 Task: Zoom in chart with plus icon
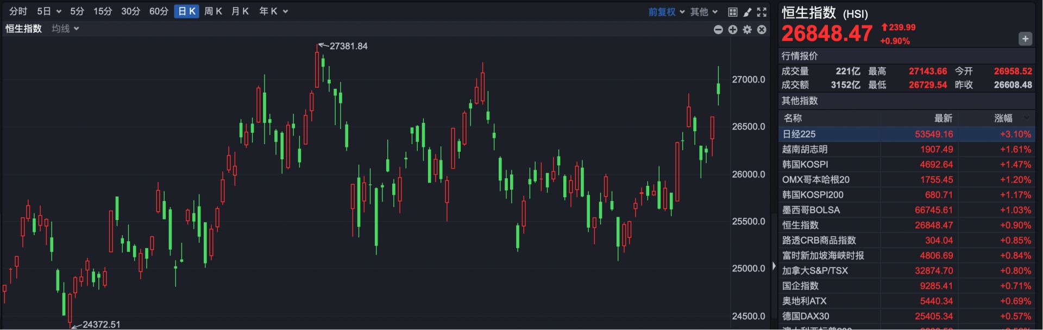733,30
